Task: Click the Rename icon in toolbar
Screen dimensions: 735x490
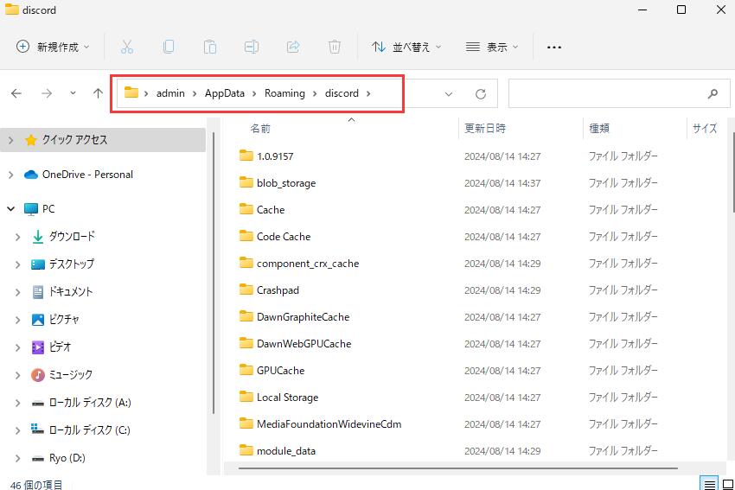Action: pyautogui.click(x=252, y=47)
